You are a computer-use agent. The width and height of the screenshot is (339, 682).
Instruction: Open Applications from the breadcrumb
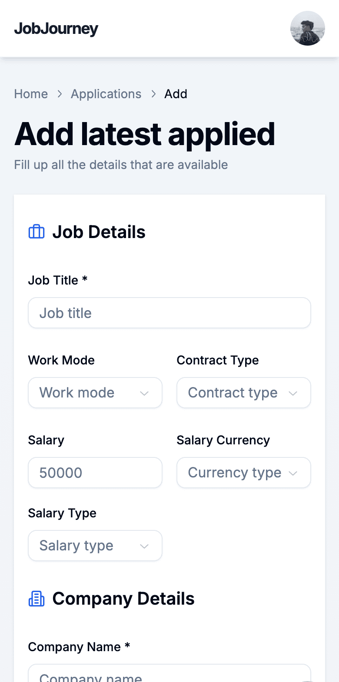pos(106,94)
